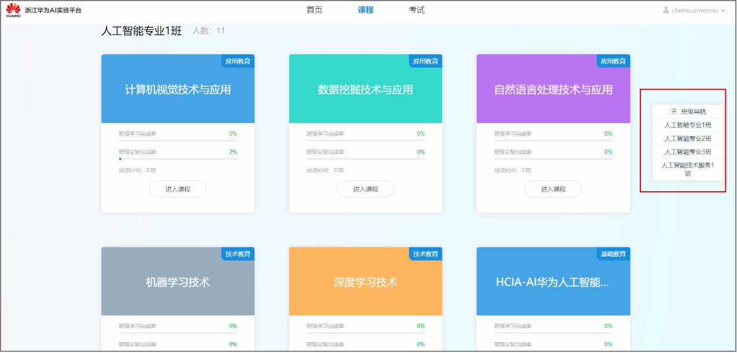Switch to the 课程 tab
The width and height of the screenshot is (737, 353).
point(366,10)
